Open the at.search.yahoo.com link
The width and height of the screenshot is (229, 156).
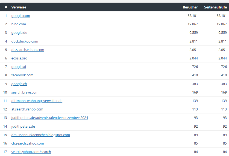point(27,109)
